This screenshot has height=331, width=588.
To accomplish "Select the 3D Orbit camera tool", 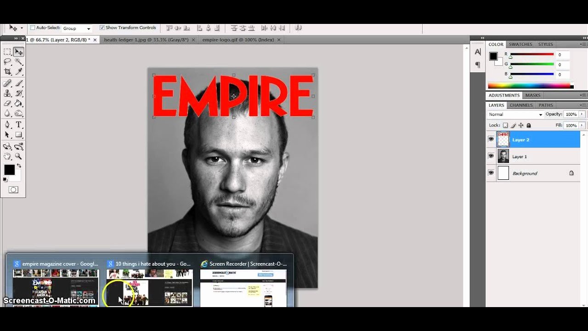I will tap(18, 147).
